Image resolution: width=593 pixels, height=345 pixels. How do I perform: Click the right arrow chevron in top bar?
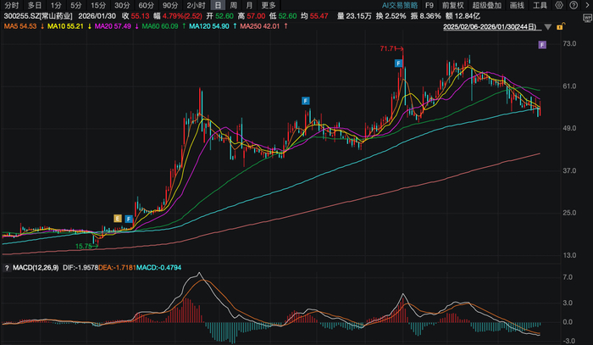coord(587,5)
